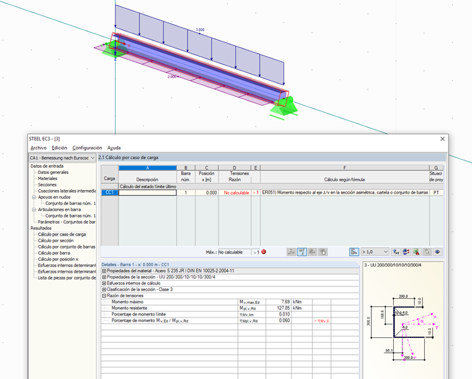
Task: Collapse Razón de tensiones row
Action: point(104,296)
